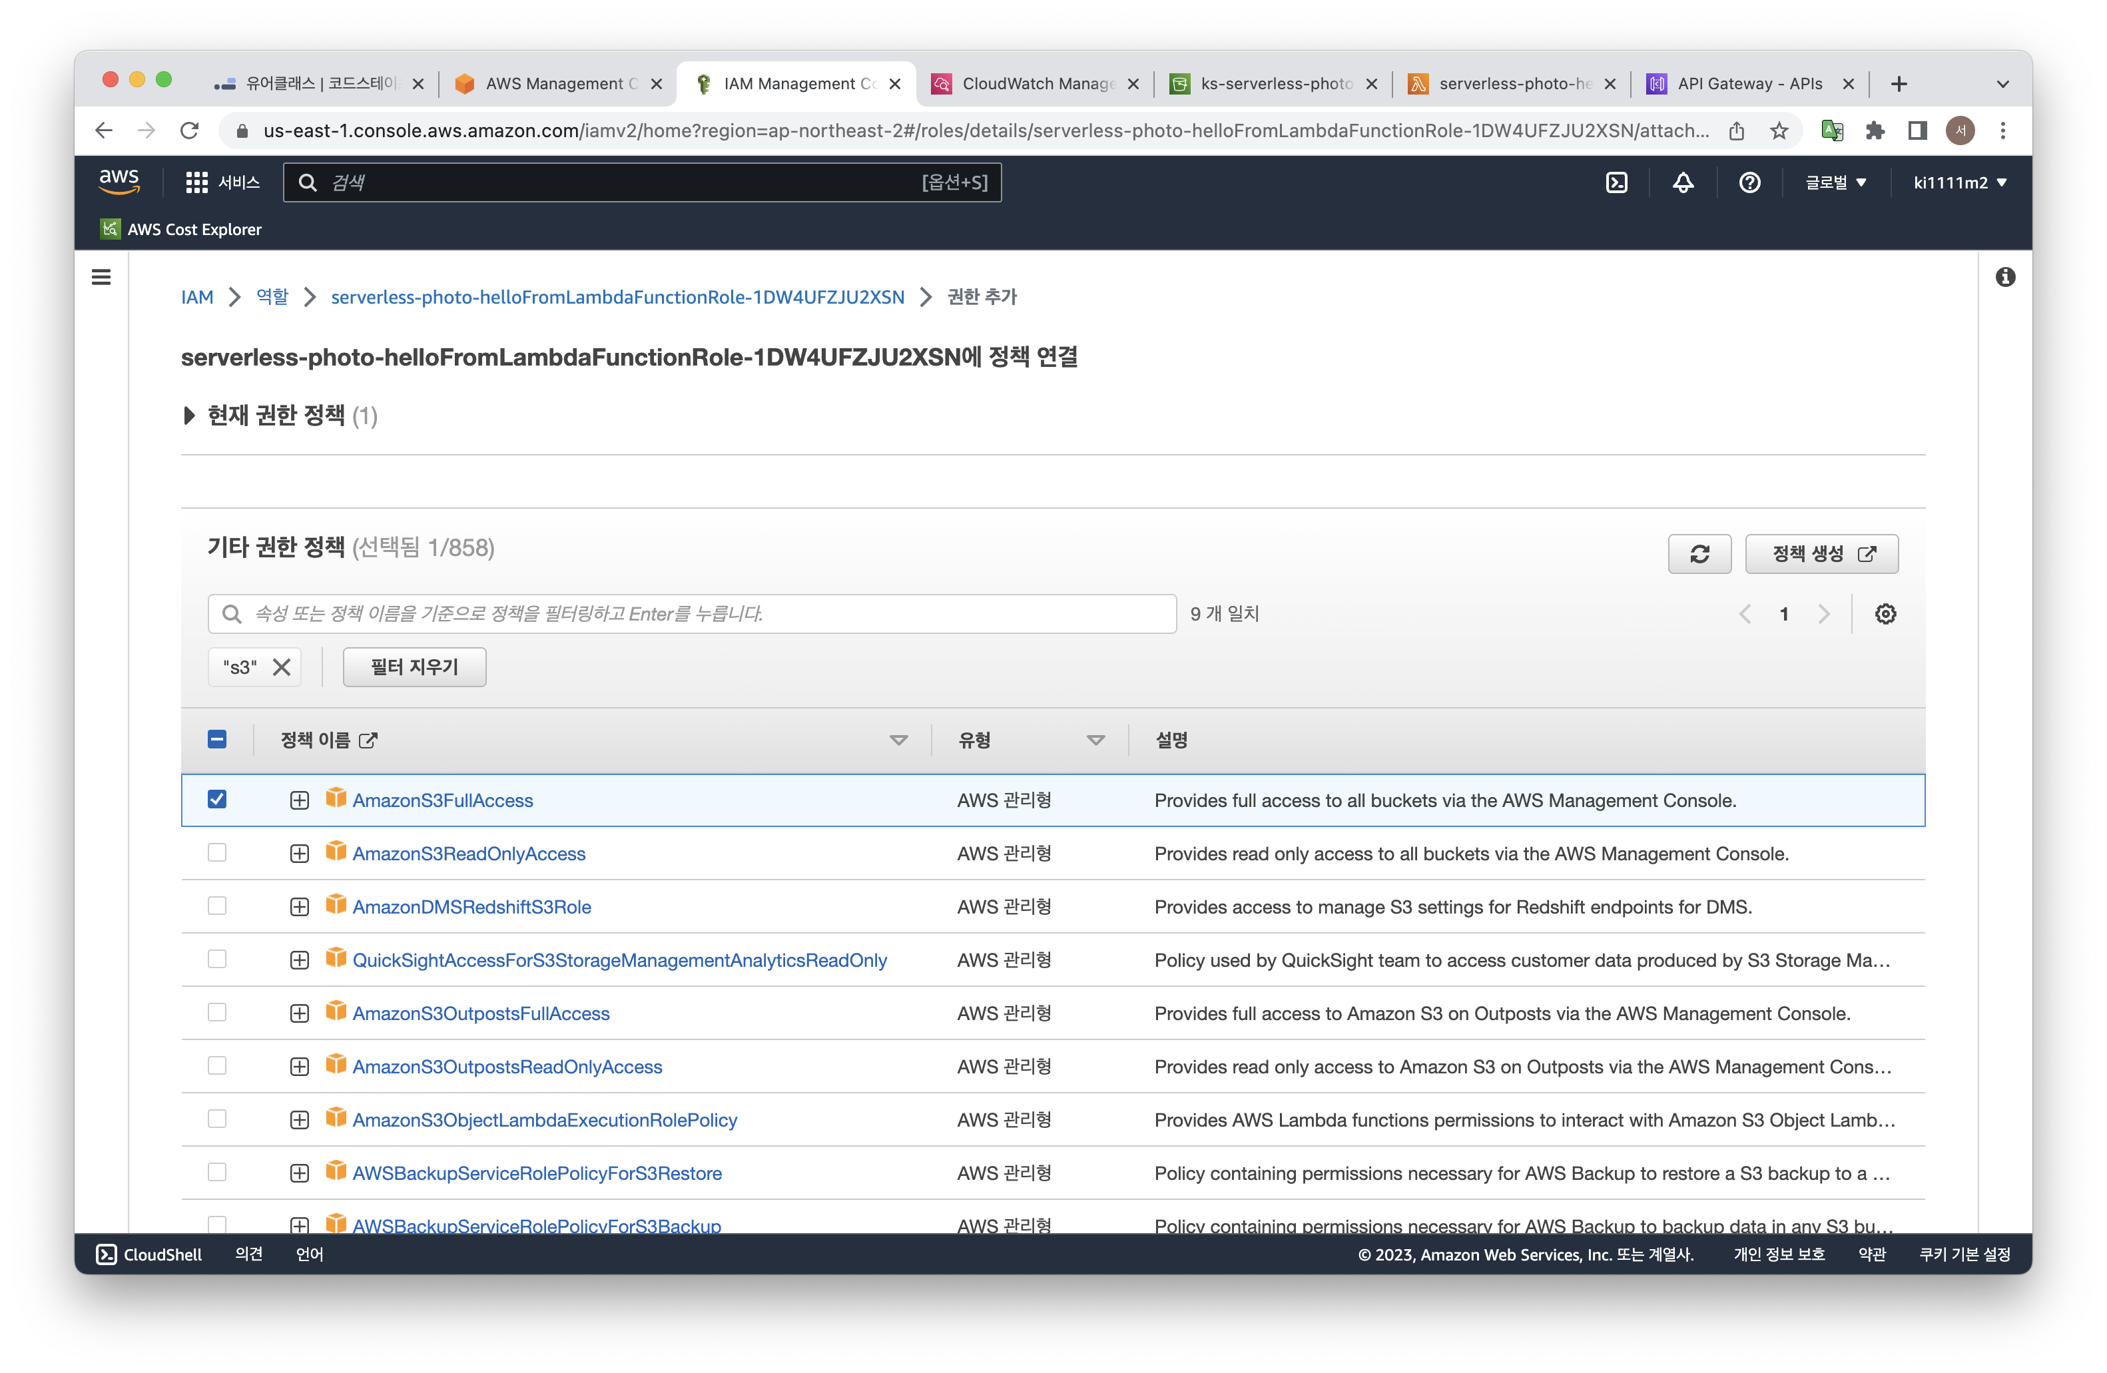Image resolution: width=2107 pixels, height=1373 pixels.
Task: Open table preferences gear icon
Action: [x=1885, y=615]
